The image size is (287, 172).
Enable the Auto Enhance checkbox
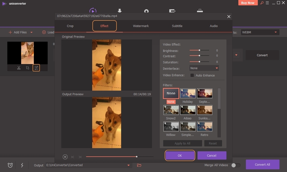click(192, 75)
